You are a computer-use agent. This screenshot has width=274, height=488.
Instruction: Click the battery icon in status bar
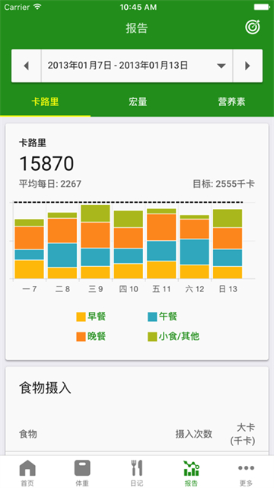262,7
